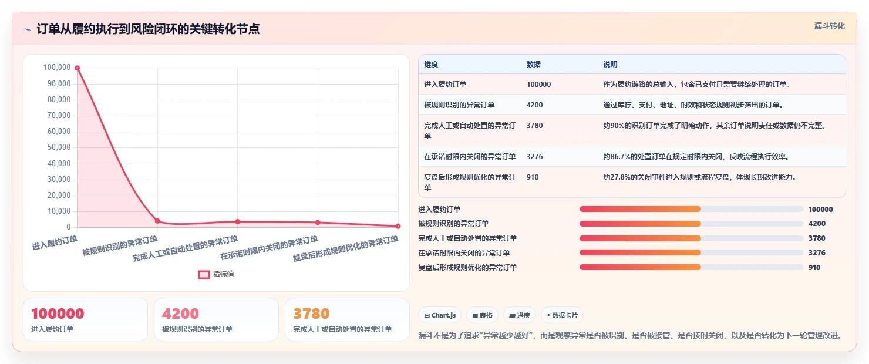Click the 进度 chip
This screenshot has width=869, height=364.
(x=520, y=315)
